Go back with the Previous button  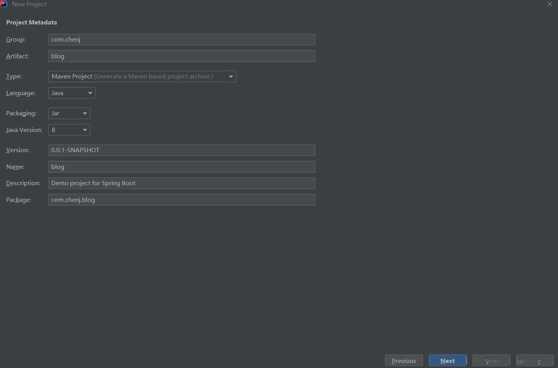pos(404,361)
